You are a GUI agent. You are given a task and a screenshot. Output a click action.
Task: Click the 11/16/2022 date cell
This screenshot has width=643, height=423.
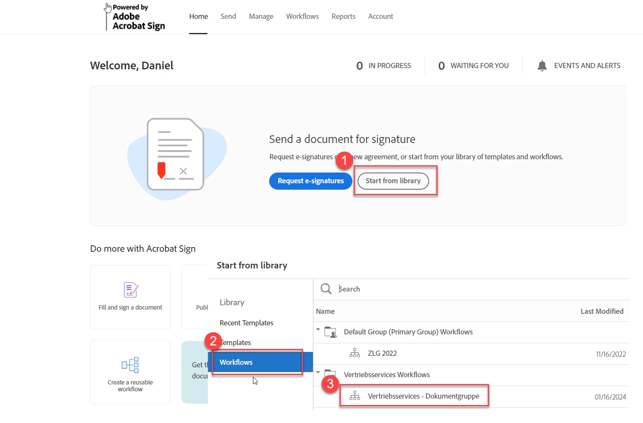(611, 354)
